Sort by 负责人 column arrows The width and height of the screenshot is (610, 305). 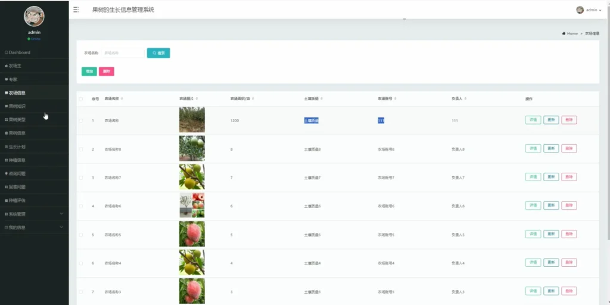click(466, 98)
